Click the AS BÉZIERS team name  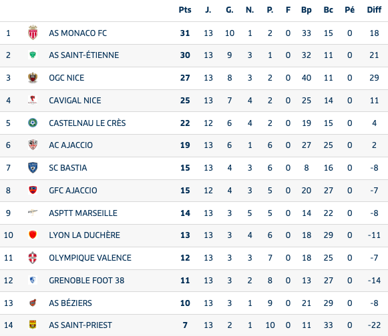[71, 303]
